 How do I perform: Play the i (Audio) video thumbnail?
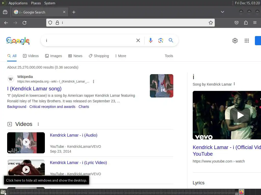click(26, 143)
